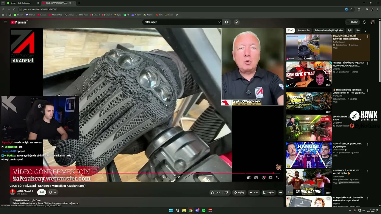
Task: Show more filter chips arrow
Action: (366, 30)
